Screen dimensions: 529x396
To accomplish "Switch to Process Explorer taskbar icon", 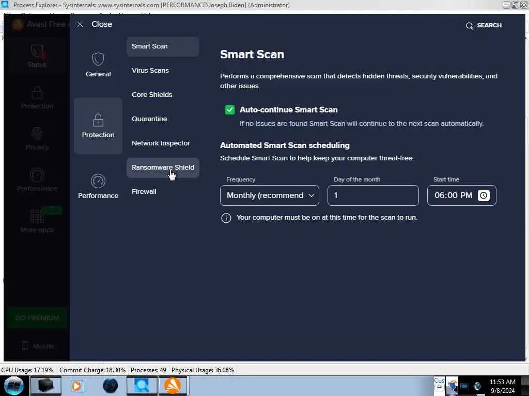I will click(142, 386).
